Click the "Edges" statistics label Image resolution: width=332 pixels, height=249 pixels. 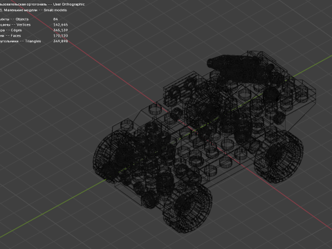pyautogui.click(x=16, y=30)
